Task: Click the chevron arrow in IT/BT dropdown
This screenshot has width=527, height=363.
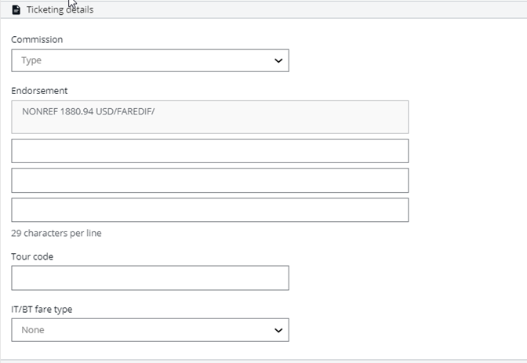Action: [278, 330]
